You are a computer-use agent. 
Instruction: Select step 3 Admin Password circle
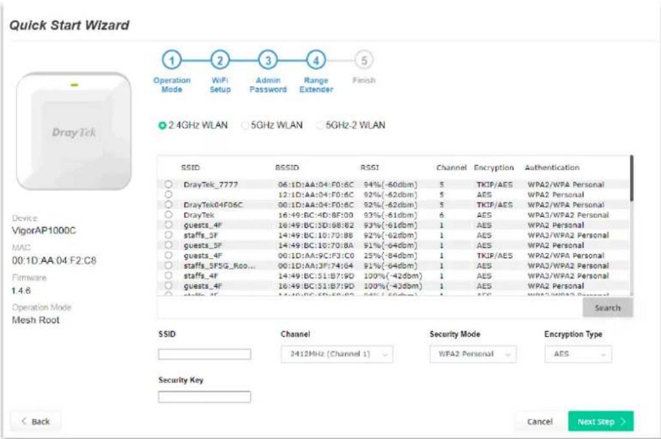268,60
